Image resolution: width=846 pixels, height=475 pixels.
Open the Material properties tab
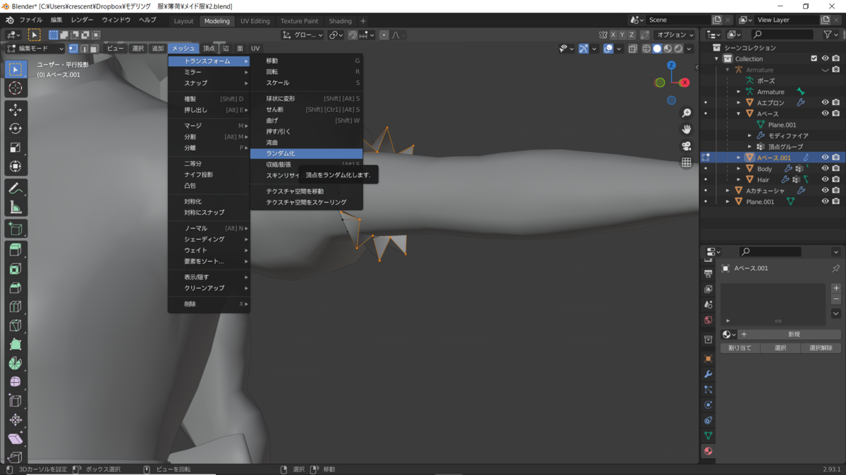(709, 451)
